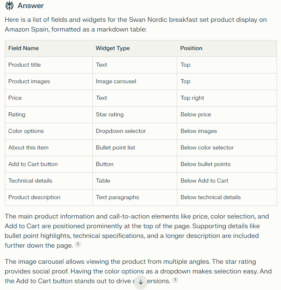
Task: Click the 'Below color selector' cell
Action: (207, 147)
